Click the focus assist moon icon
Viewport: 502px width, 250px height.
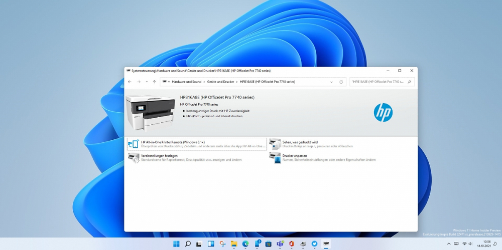[x=495, y=244]
